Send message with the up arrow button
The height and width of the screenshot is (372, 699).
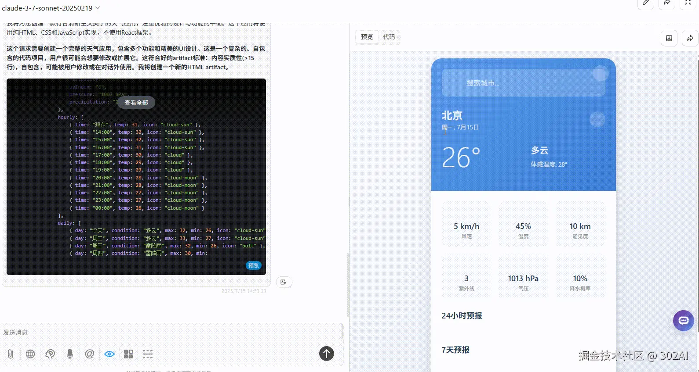326,353
